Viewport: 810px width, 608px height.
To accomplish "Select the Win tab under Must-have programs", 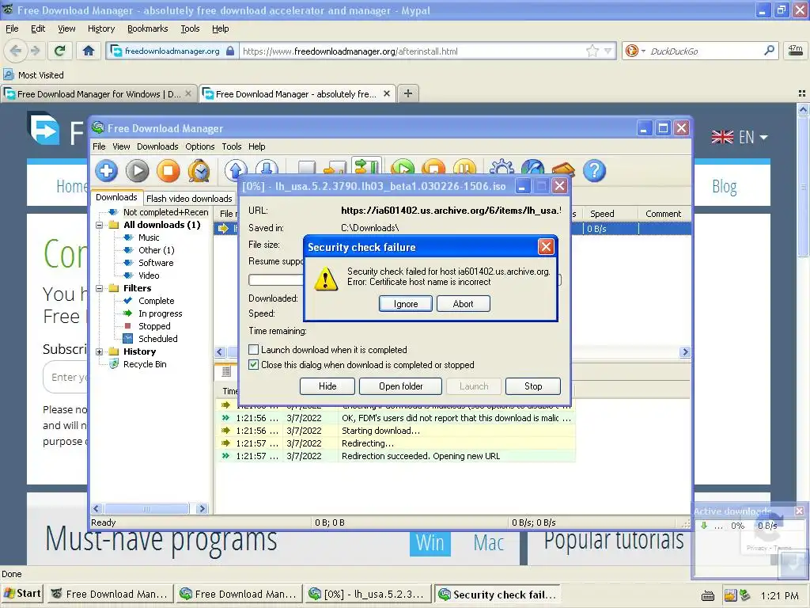I will click(430, 543).
